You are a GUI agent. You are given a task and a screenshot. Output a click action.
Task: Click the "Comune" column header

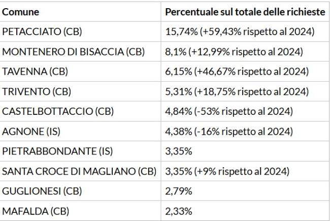[21, 12]
